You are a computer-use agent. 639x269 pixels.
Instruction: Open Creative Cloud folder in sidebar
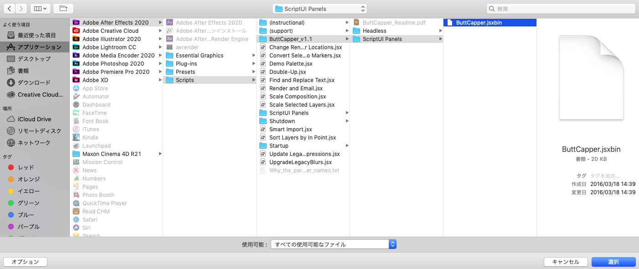point(35,94)
